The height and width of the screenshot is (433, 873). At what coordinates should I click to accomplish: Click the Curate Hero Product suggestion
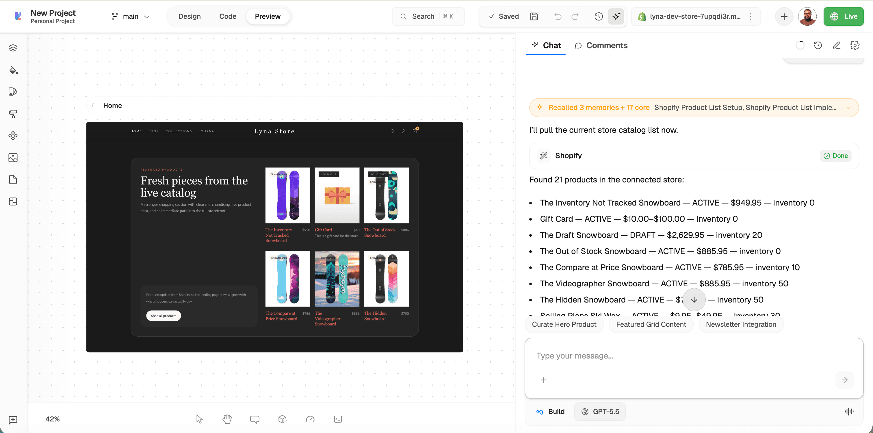[x=564, y=324]
